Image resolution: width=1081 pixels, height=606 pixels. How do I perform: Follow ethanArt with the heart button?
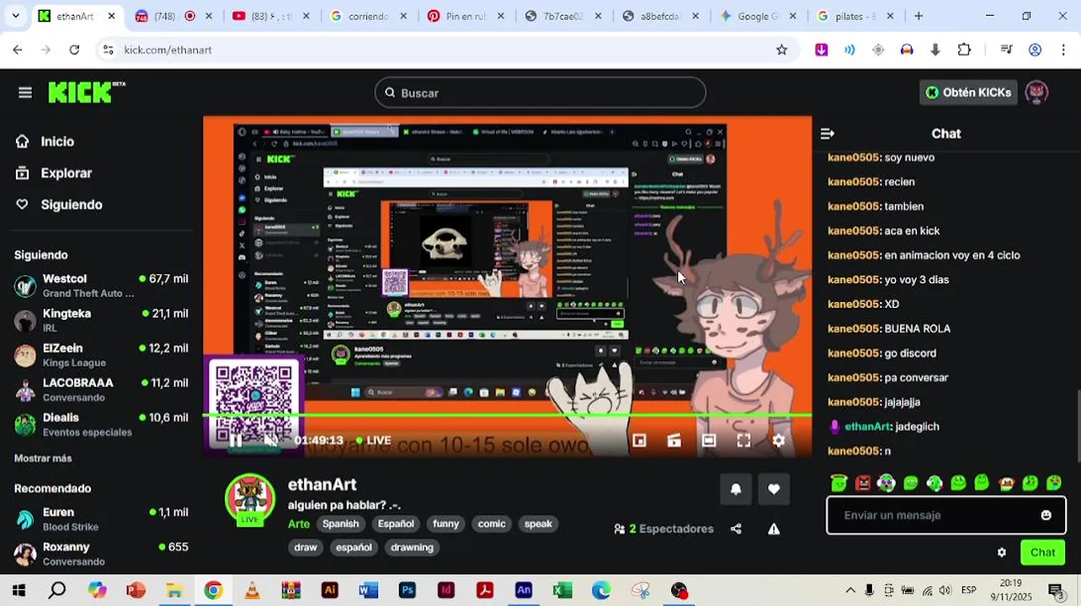(x=774, y=489)
